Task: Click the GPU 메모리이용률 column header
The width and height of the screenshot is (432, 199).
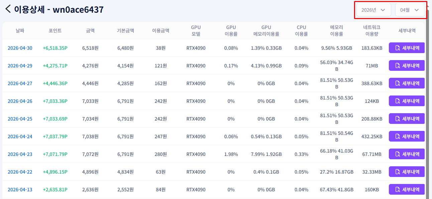Action: coord(266,31)
